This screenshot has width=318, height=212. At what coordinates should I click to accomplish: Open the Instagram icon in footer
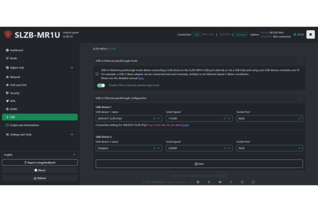tap(242, 182)
